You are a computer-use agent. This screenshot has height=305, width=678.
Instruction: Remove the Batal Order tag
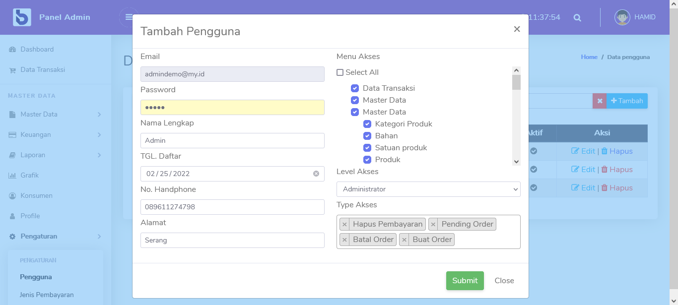[x=344, y=240]
